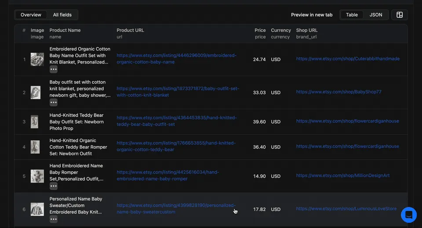Open the BabyShop77 shop URL
This screenshot has width=422, height=228.
(x=338, y=92)
